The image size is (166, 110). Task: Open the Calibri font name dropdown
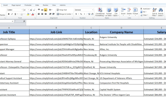(x=22, y=10)
